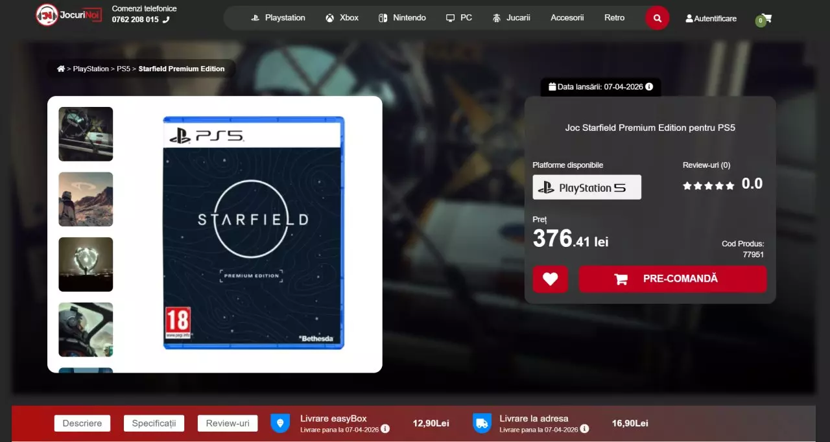The height and width of the screenshot is (442, 830).
Task: Click the Autentificare login link
Action: tap(711, 19)
